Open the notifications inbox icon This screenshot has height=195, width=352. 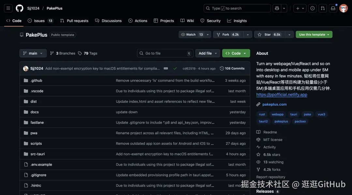coord(333,8)
